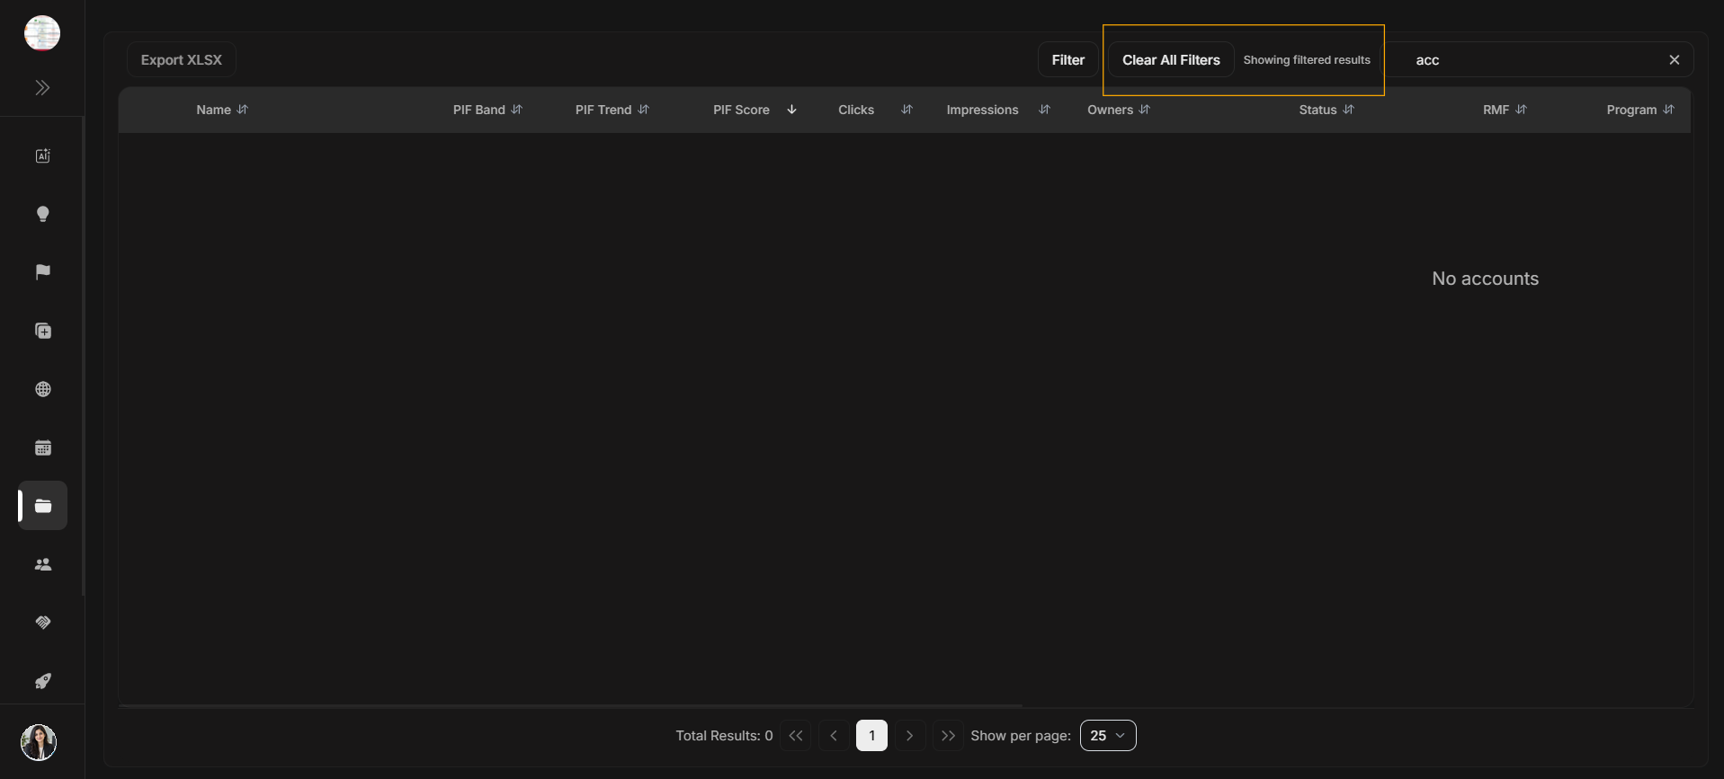Clear the search text with X icon
Image resolution: width=1724 pixels, height=779 pixels.
pos(1674,60)
